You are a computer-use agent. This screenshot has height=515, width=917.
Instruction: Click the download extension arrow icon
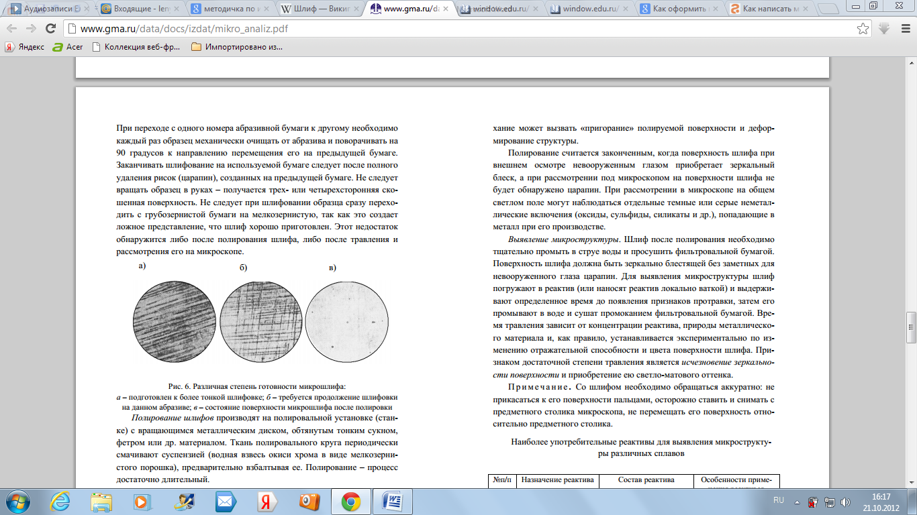coord(885,29)
